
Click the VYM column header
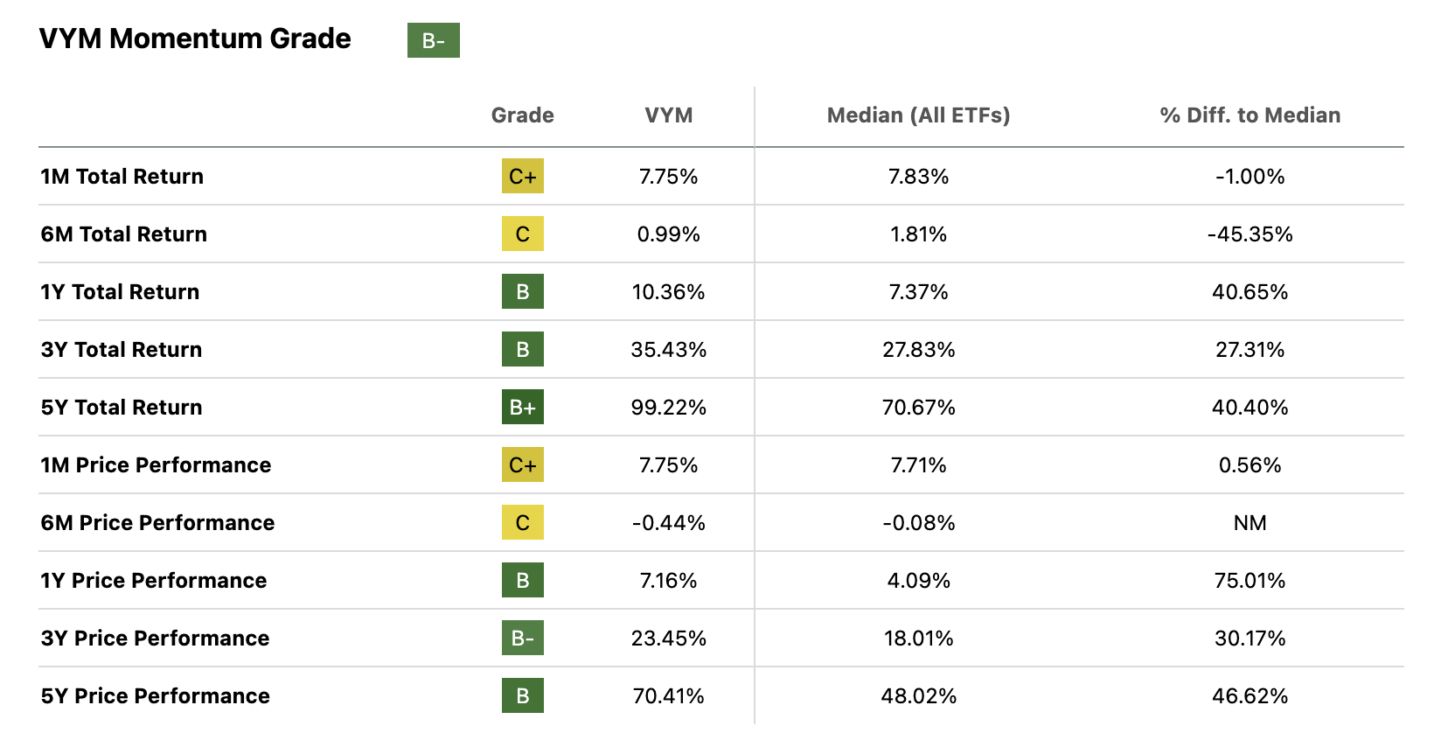coord(668,115)
